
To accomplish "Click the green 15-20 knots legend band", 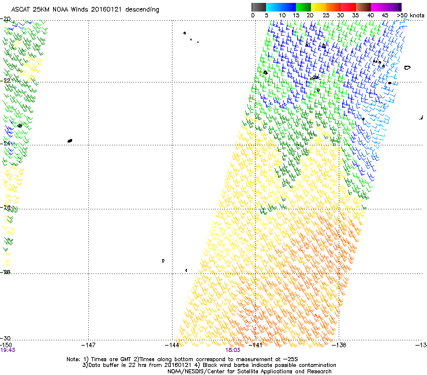I will pos(304,7).
